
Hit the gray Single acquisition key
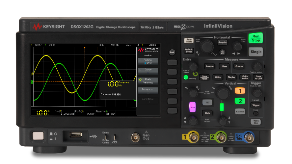pyautogui.click(x=256, y=52)
